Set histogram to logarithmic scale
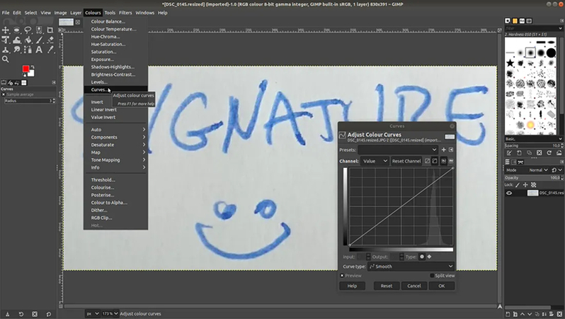The width and height of the screenshot is (565, 319). click(451, 161)
